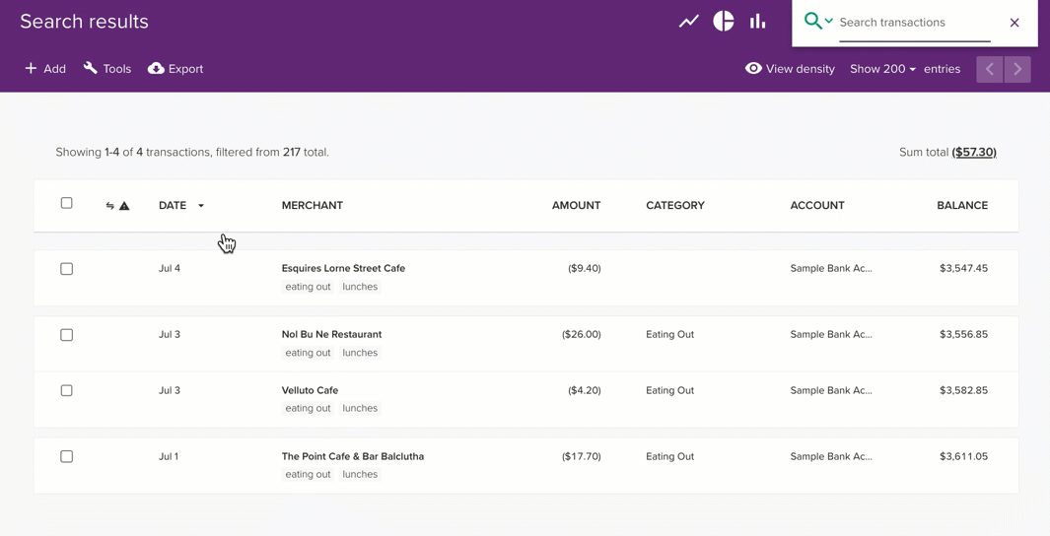Close the search transactions box
Image resolution: width=1050 pixels, height=536 pixels.
(1015, 23)
